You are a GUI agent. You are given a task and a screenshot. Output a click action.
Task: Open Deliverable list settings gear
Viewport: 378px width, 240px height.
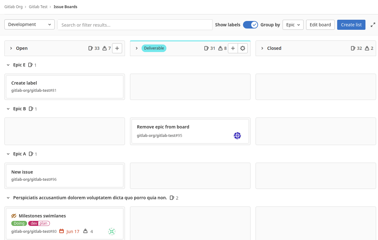243,48
